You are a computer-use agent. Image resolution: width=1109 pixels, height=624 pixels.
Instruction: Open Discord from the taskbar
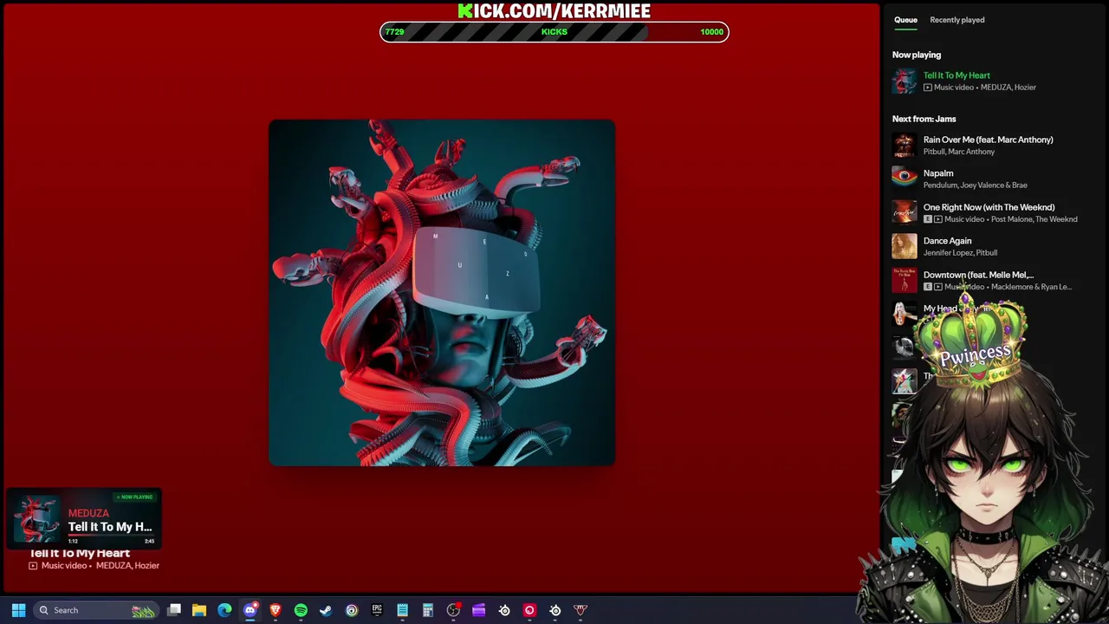pos(250,610)
